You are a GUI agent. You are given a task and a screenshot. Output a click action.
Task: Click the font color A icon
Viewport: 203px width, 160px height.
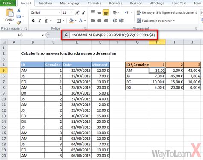tap(81, 21)
